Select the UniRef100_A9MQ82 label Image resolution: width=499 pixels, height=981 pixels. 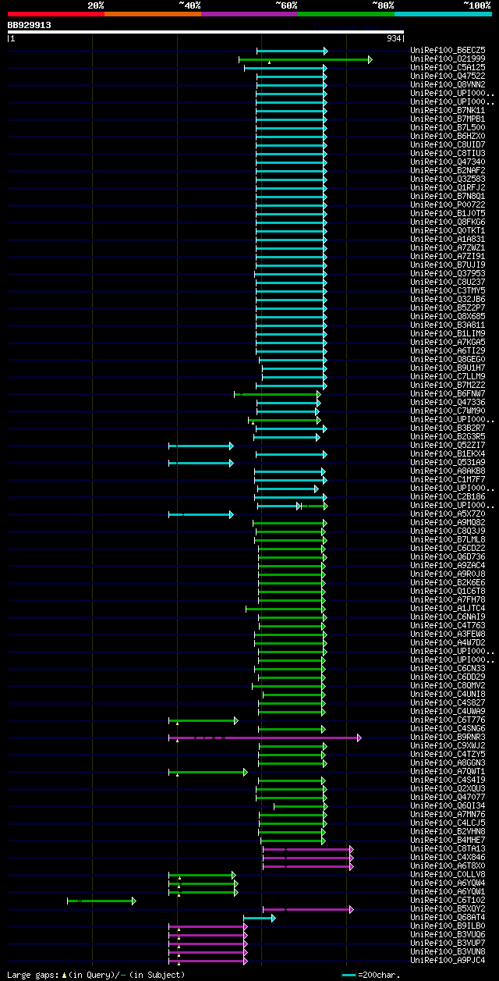point(449,523)
